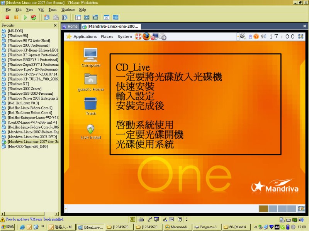309x231 pixels.
Task: Click the Favorites horizontal scrollbar
Action: click(30, 214)
